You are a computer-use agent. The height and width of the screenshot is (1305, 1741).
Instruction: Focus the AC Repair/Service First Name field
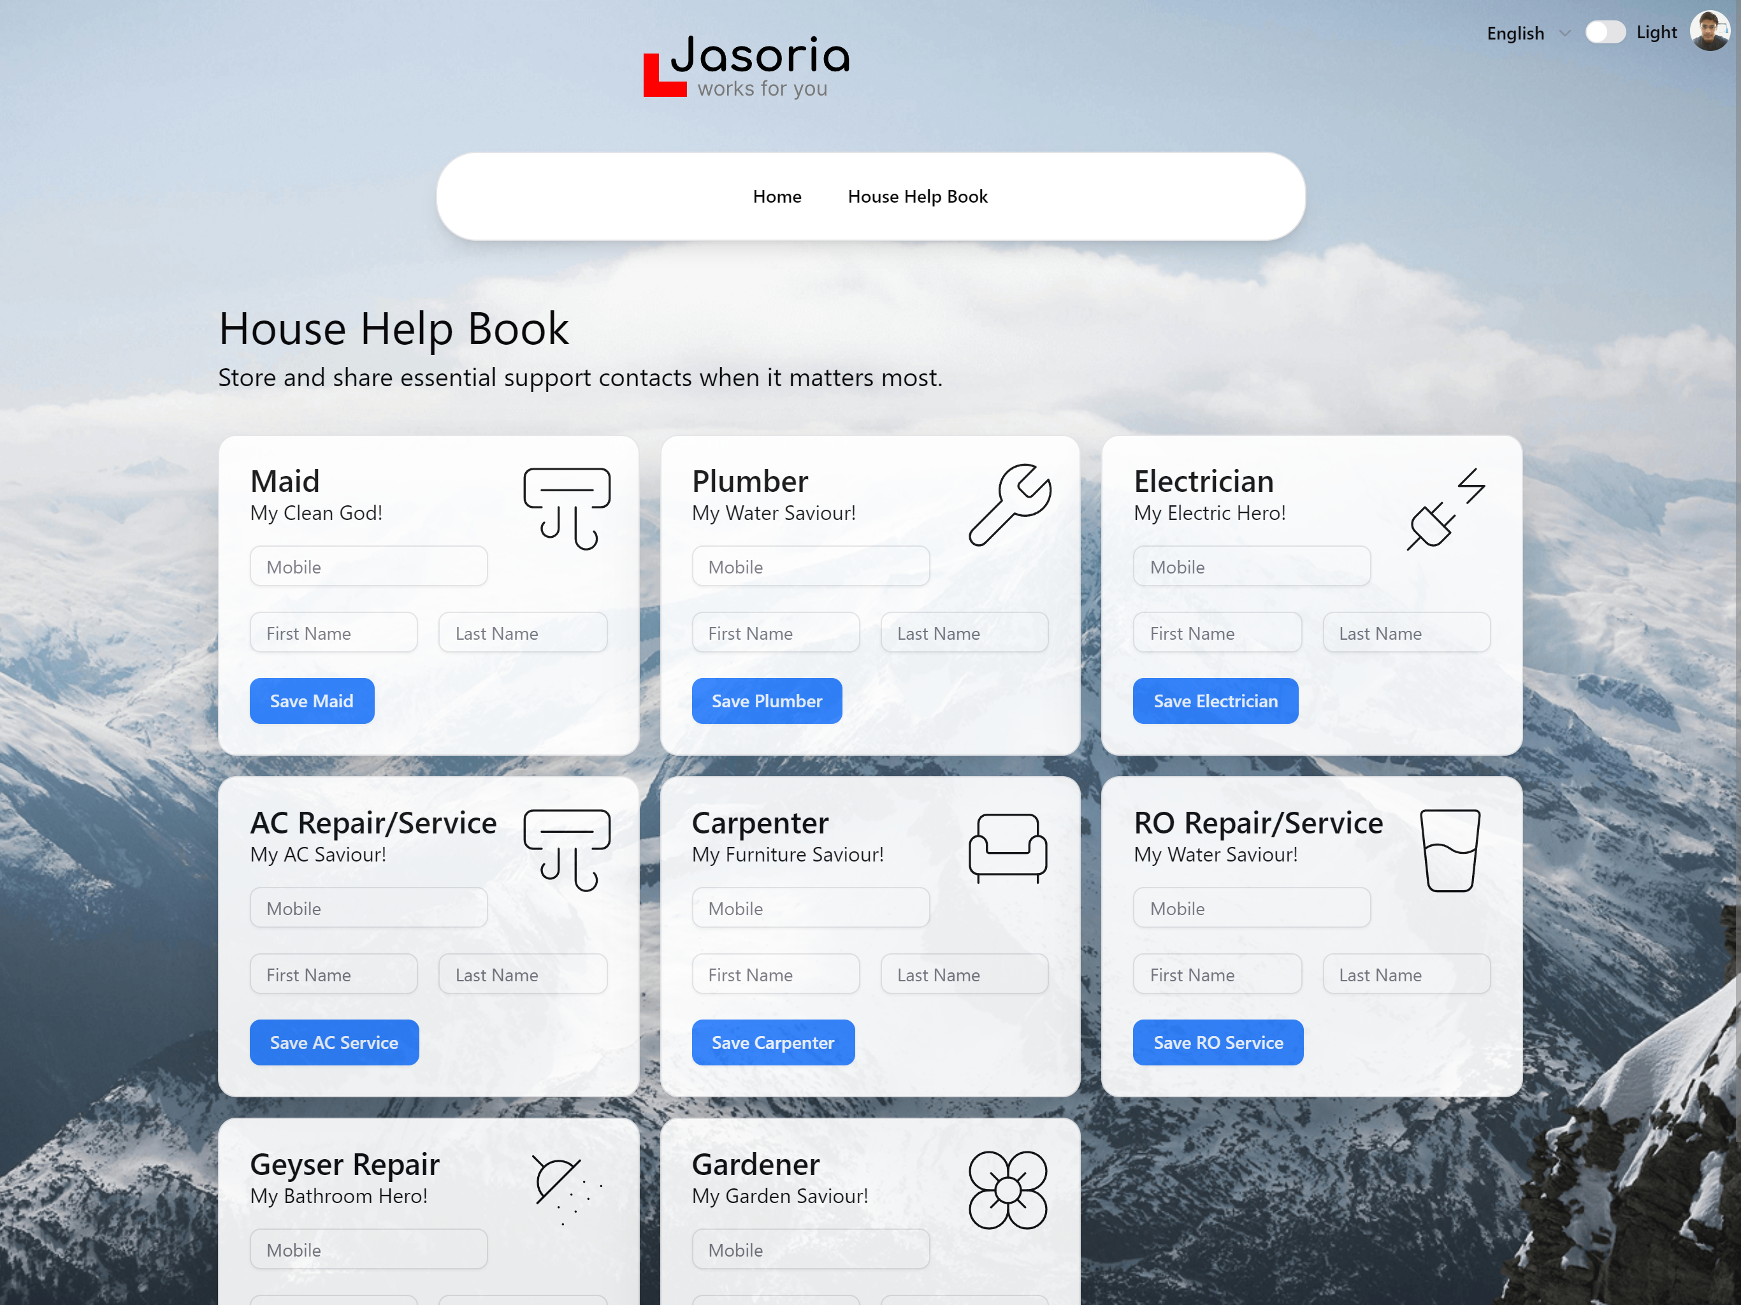334,974
